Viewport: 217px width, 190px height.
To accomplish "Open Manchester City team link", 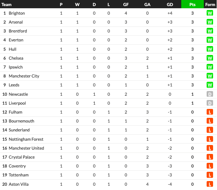I will [24, 76].
